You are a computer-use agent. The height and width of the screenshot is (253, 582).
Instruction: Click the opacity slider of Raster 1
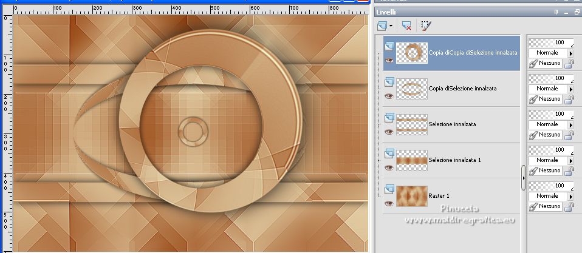click(x=551, y=186)
